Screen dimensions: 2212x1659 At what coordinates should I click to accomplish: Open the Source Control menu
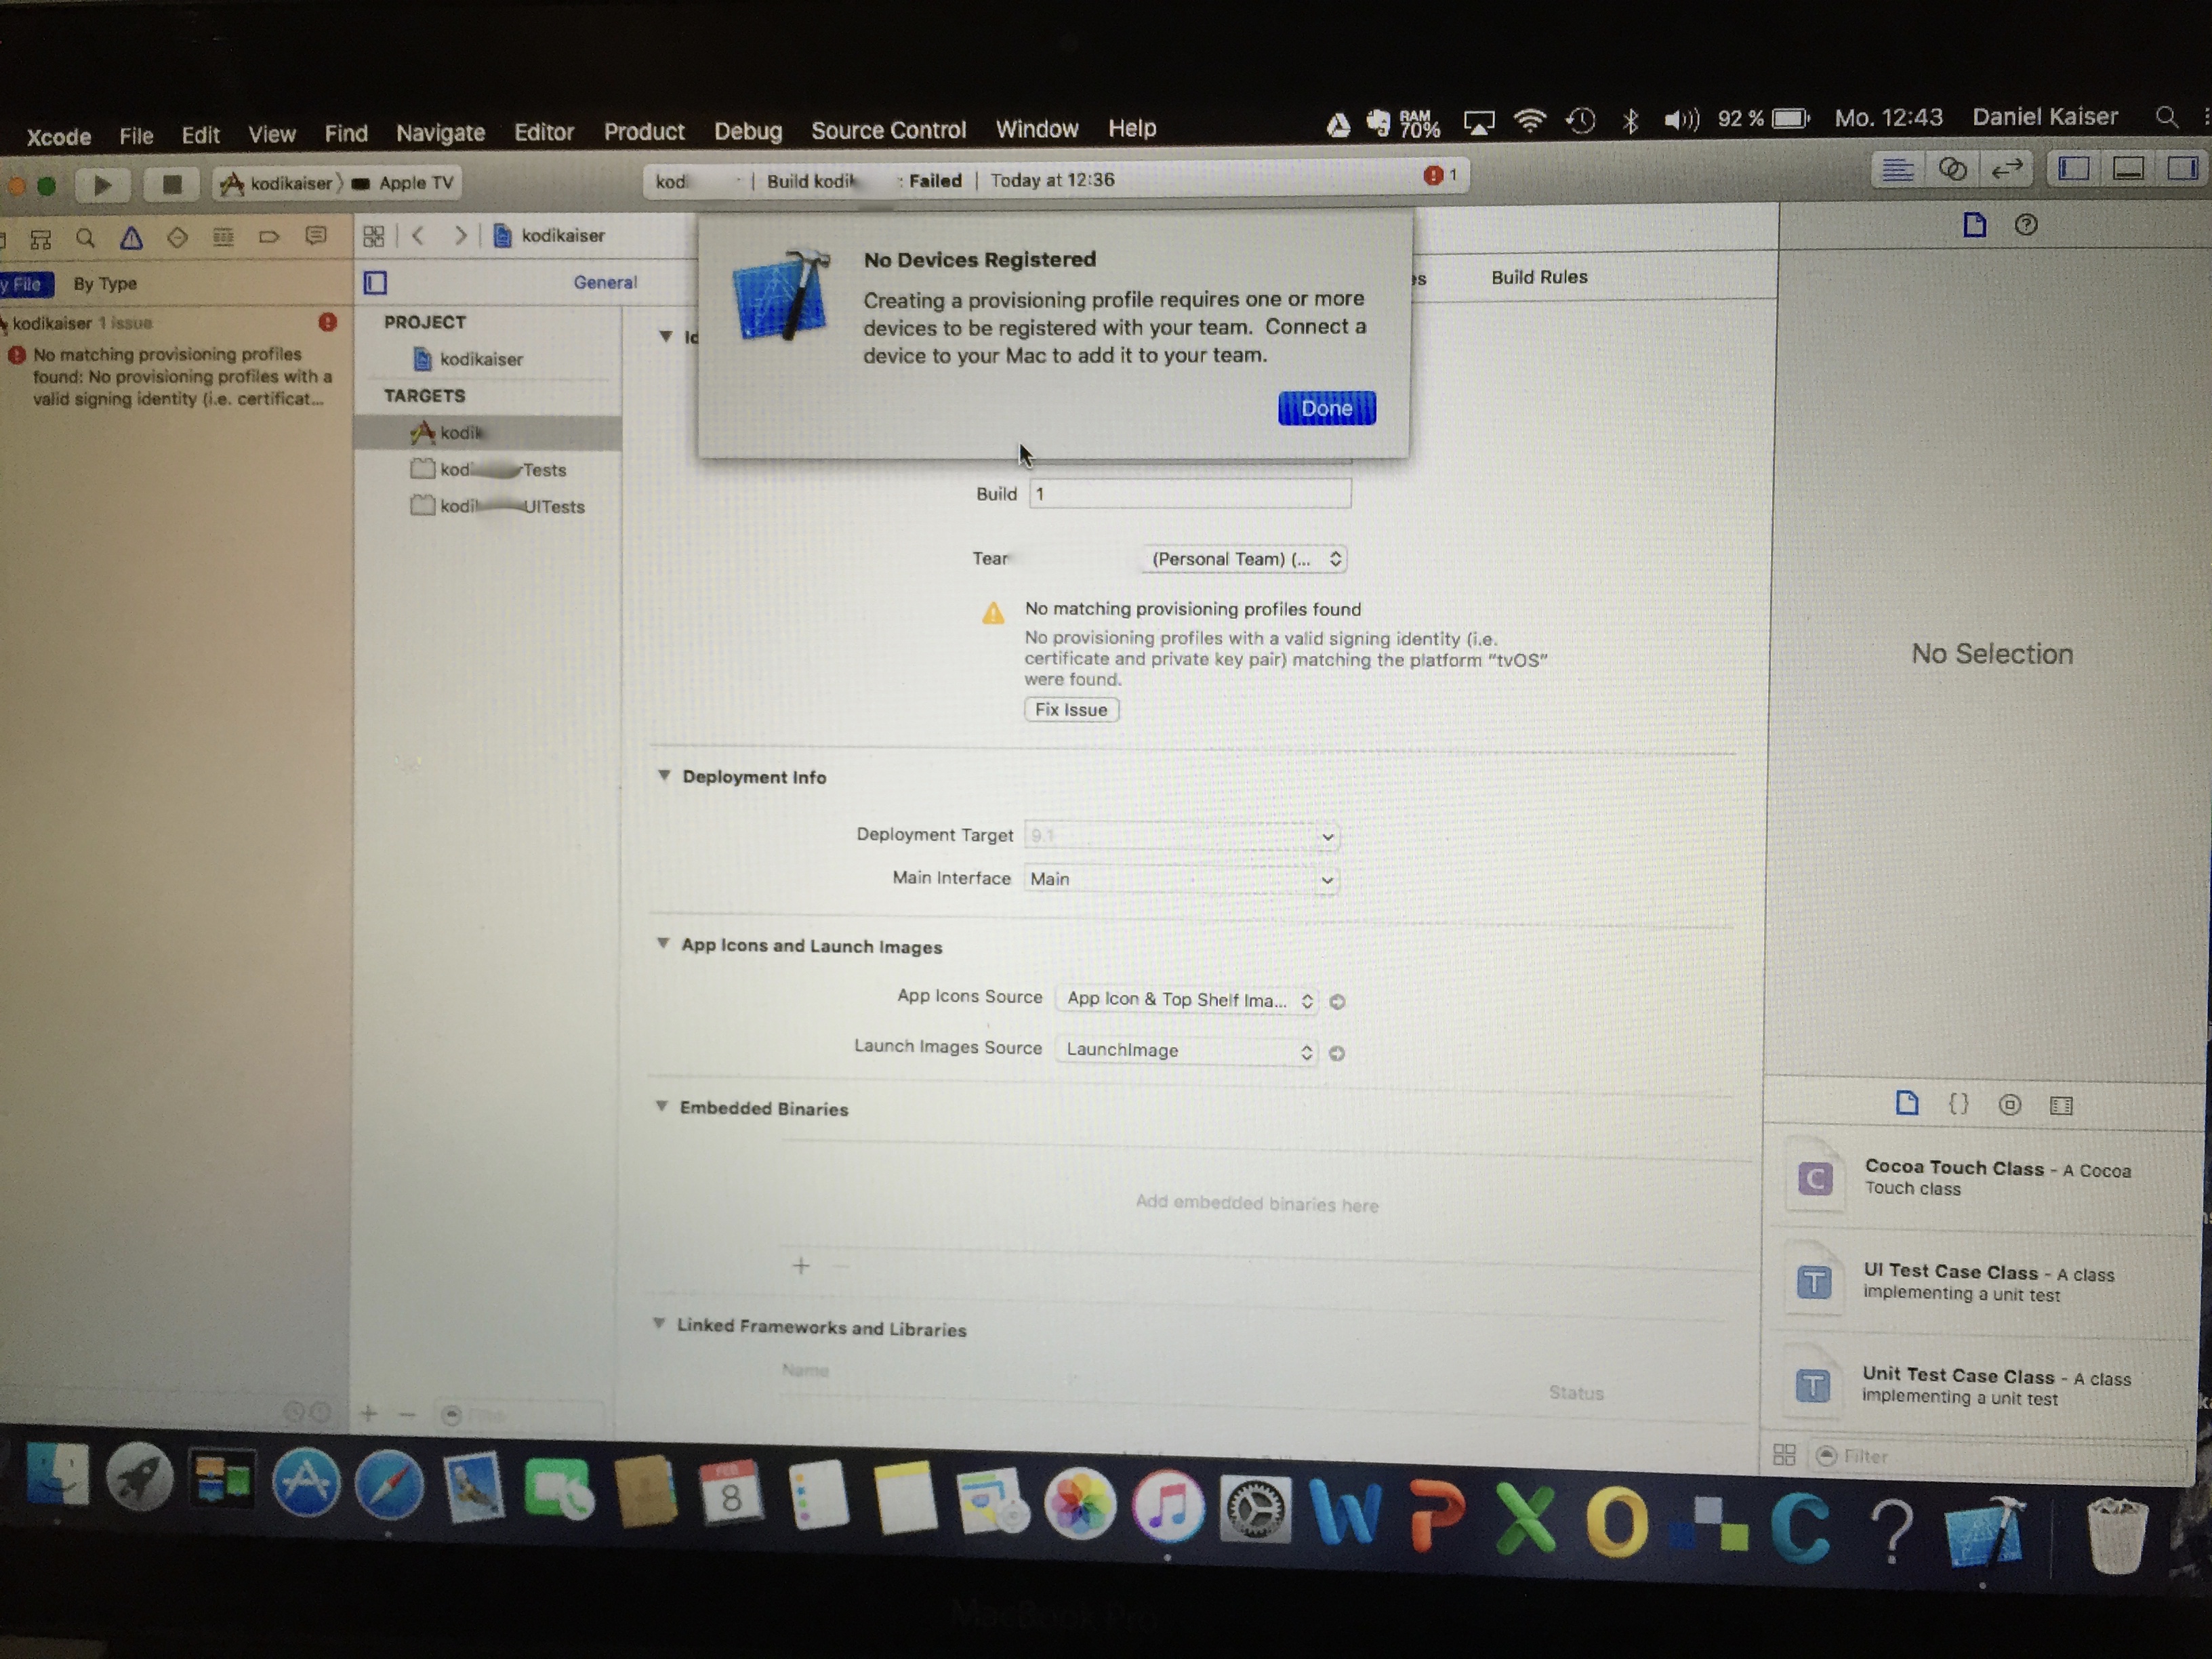pos(888,130)
